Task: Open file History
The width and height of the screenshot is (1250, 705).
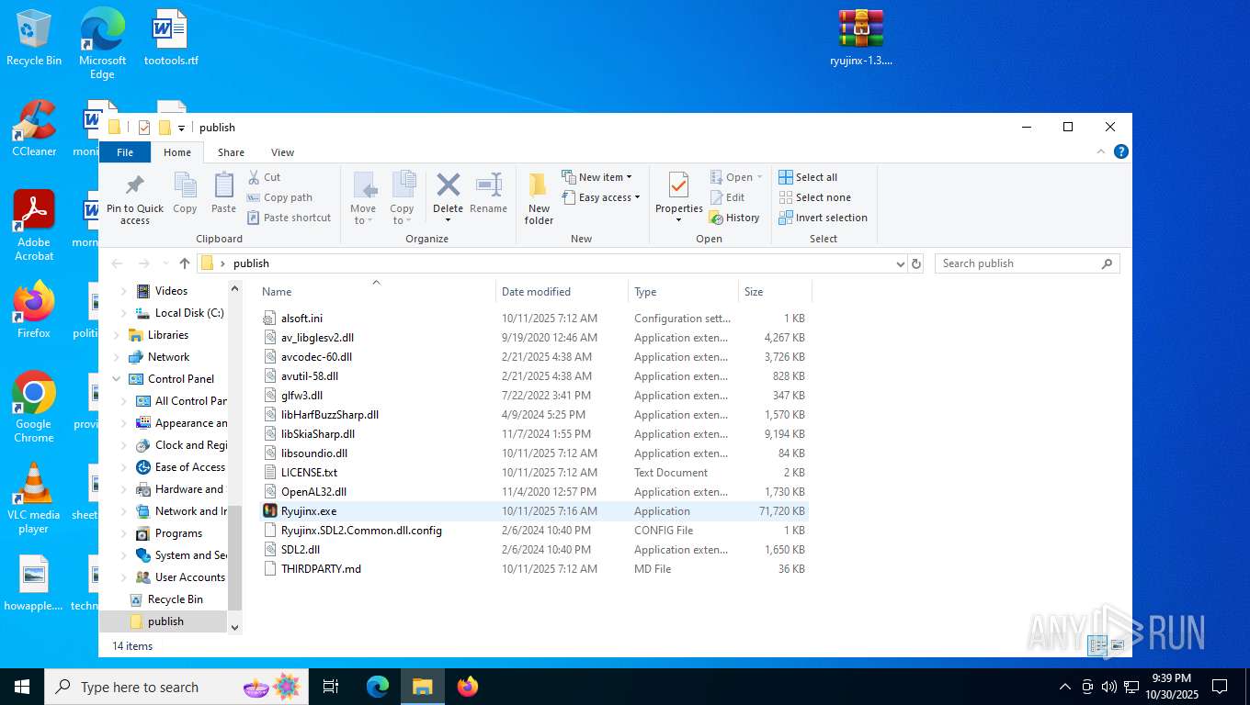Action: pyautogui.click(x=734, y=218)
